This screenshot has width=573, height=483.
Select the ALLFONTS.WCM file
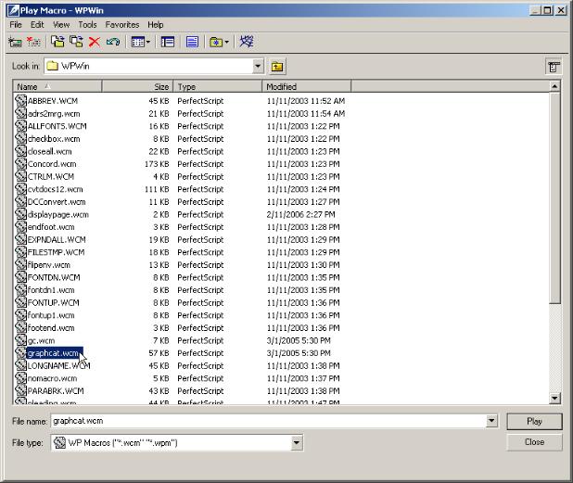click(x=57, y=126)
